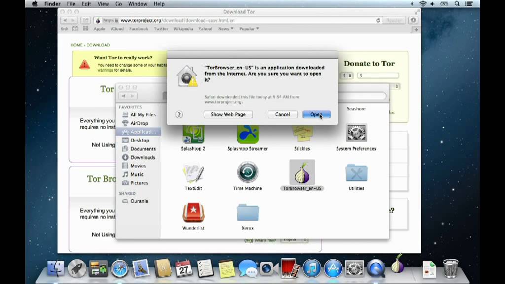Open the Trash in the Dock
Image resolution: width=505 pixels, height=284 pixels.
click(x=450, y=269)
